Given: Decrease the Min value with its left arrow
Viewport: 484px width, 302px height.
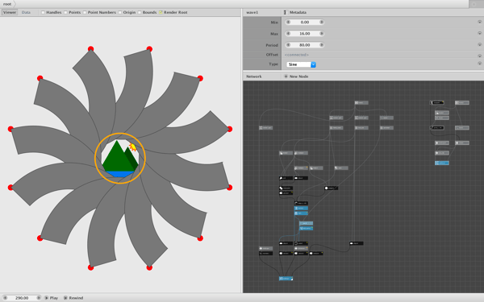Looking at the screenshot, I should [x=288, y=23].
